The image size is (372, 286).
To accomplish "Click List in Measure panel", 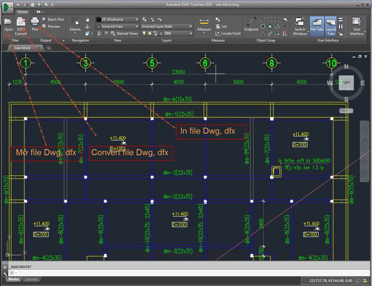I will tap(221, 26).
